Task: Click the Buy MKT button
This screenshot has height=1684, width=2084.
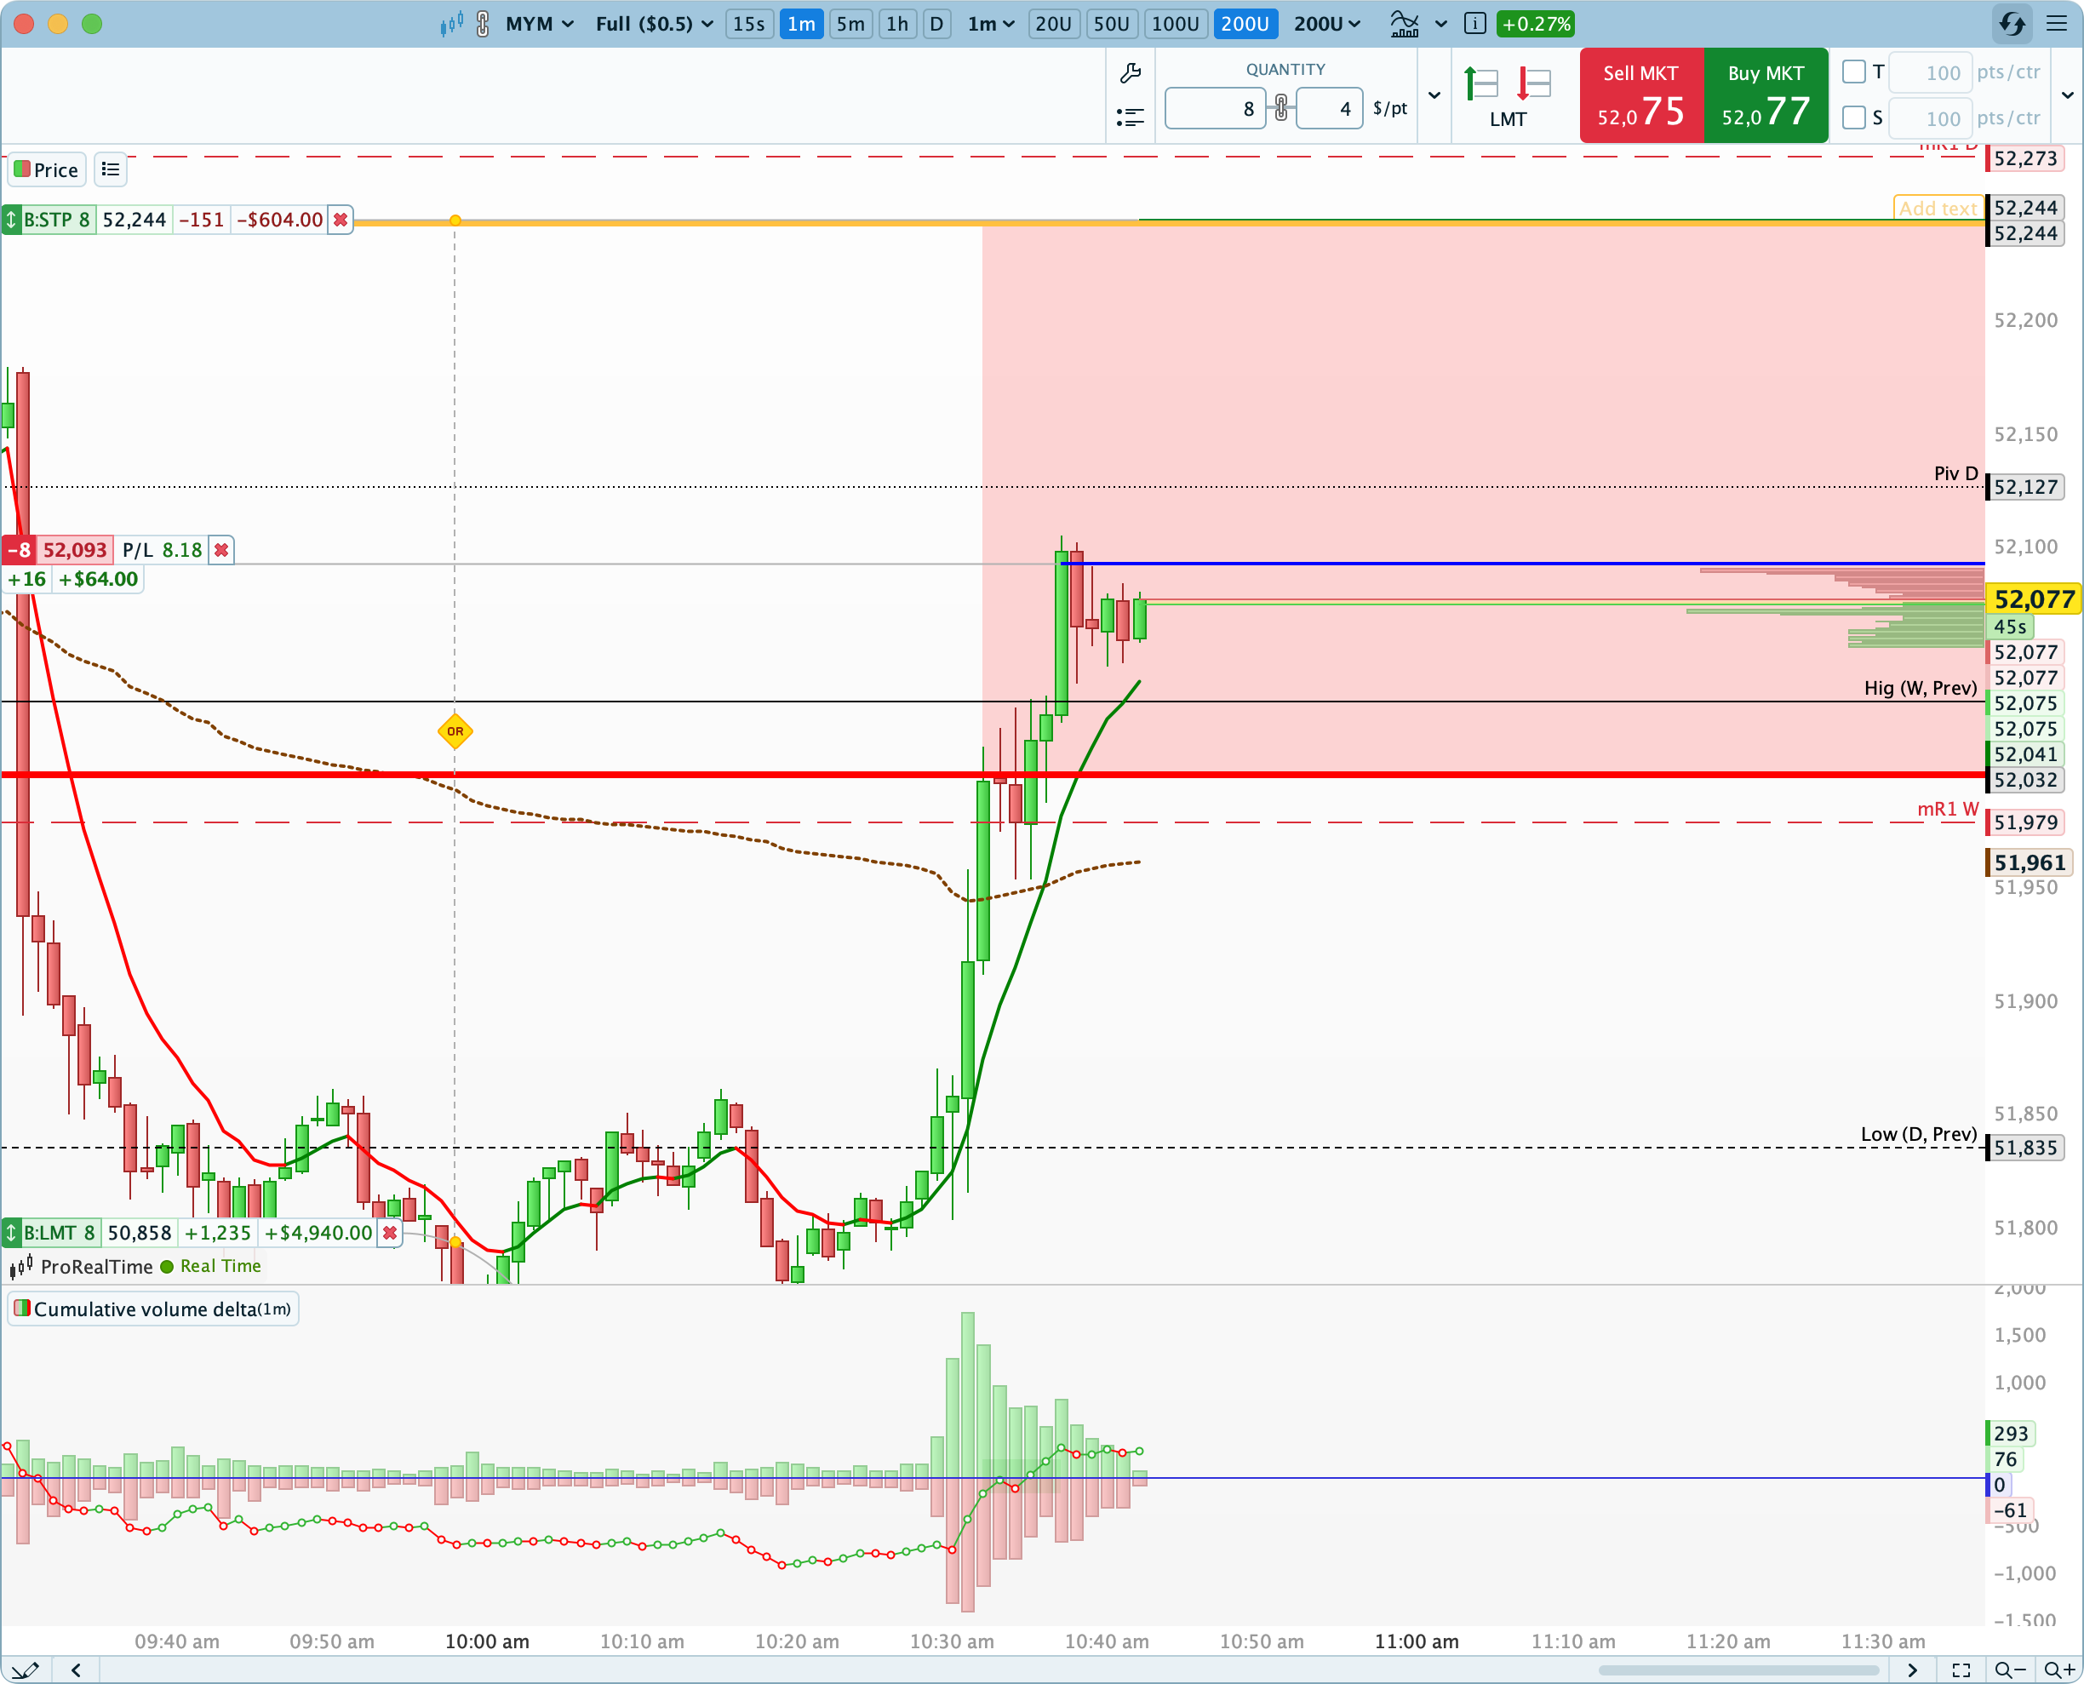Action: pos(1766,95)
